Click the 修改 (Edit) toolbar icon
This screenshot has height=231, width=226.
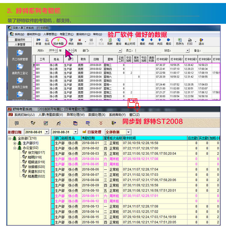coord(71,42)
